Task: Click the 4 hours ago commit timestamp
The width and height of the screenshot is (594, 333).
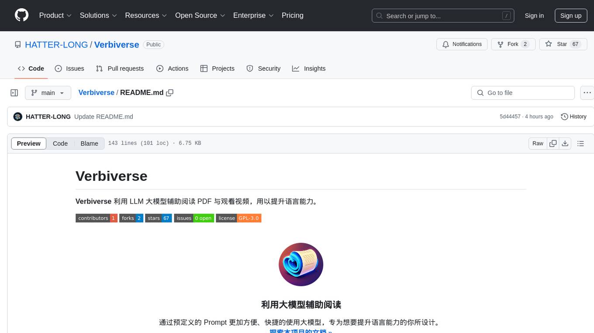Action: pos(539,116)
